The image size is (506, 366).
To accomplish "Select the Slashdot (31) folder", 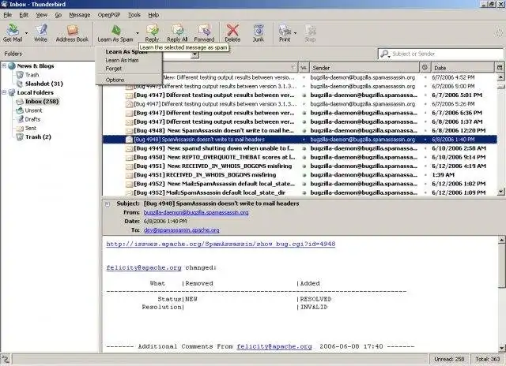I will [x=44, y=84].
